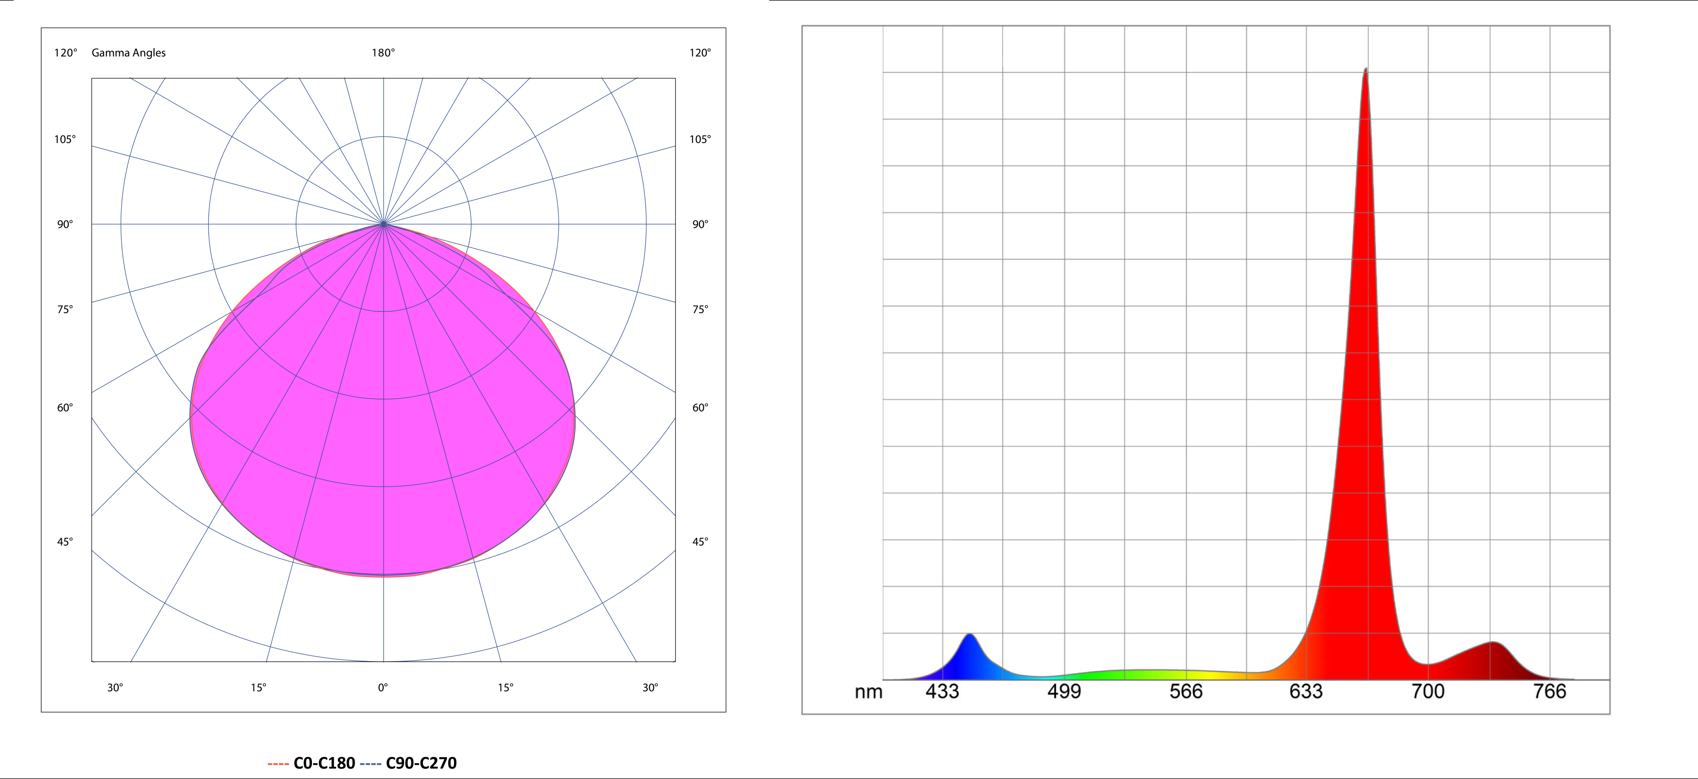Click the 566 wavelength axis label

pos(1186,691)
